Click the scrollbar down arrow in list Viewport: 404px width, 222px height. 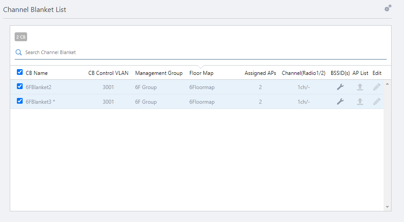pyautogui.click(x=387, y=206)
